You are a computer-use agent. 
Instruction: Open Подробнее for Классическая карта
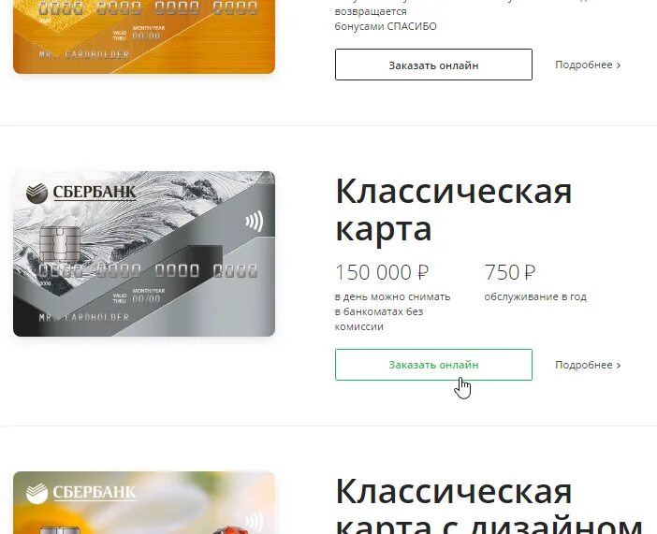pyautogui.click(x=588, y=365)
